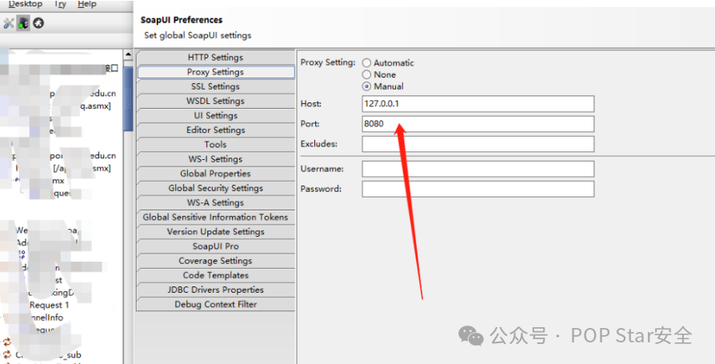Click the Excludes input field
Screen dimensions: 715x364
click(x=478, y=144)
